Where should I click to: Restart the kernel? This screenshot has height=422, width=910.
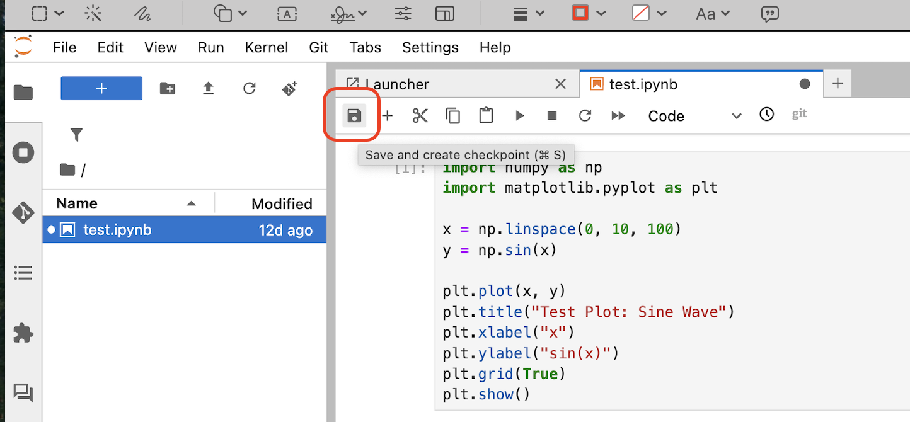tap(585, 115)
